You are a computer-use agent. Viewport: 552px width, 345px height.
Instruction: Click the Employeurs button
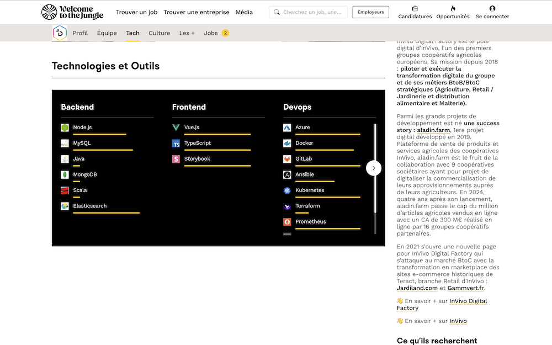[370, 12]
